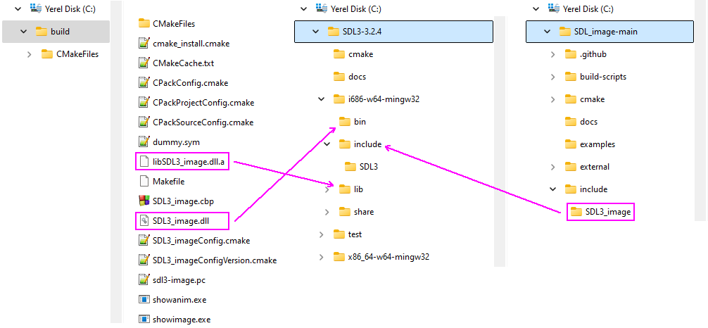Click SDL3_imageConfigVersion.cmake file name
This screenshot has width=708, height=328.
[215, 260]
